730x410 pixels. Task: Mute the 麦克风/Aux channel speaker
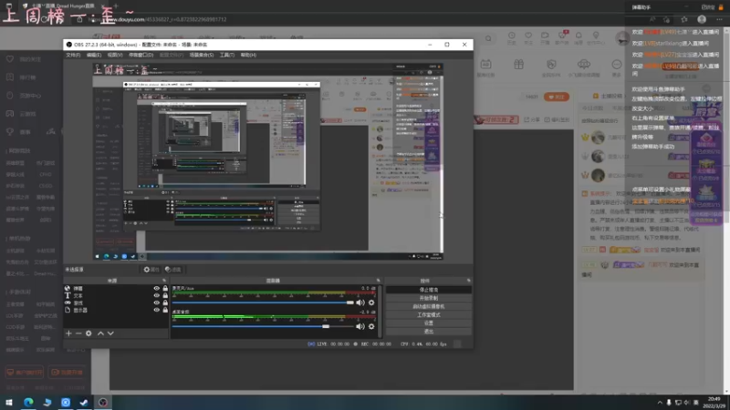pos(360,302)
